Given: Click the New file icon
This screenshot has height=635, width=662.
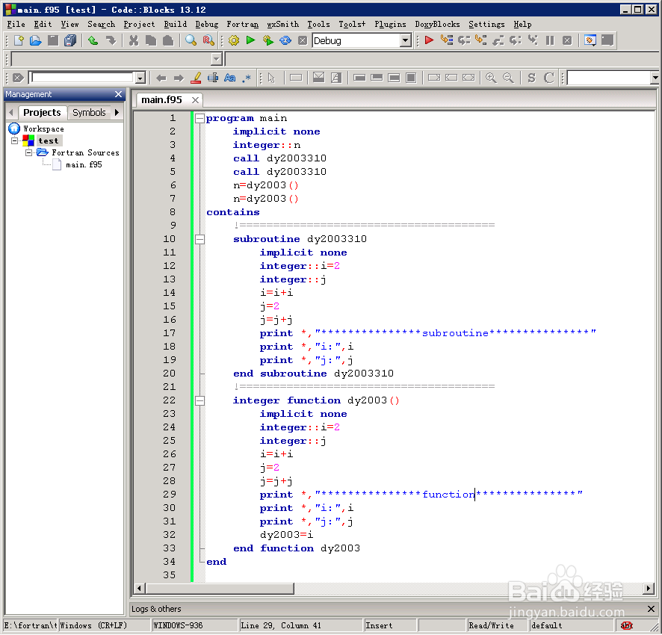Looking at the screenshot, I should tap(19, 40).
